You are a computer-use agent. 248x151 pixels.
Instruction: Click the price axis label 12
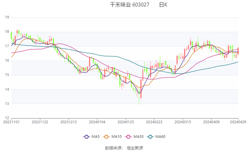tap(7, 118)
